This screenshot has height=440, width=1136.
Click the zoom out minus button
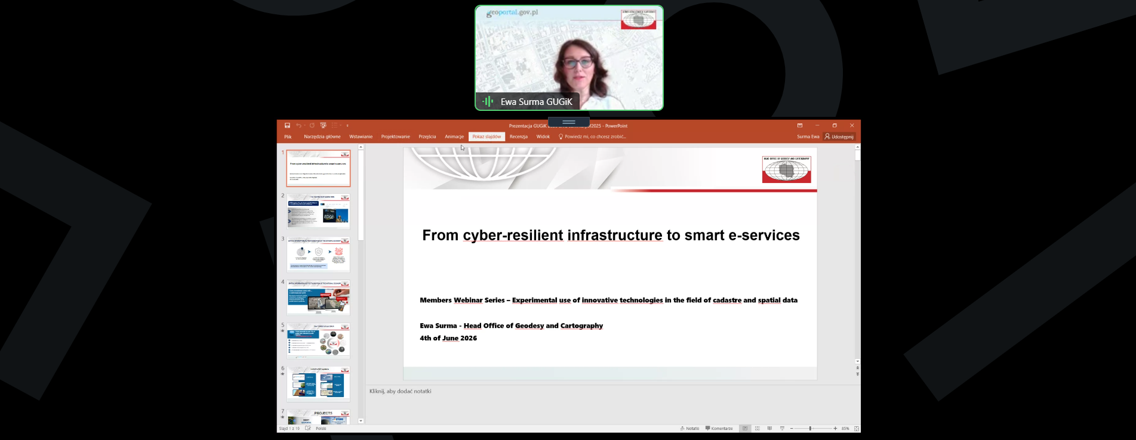792,429
